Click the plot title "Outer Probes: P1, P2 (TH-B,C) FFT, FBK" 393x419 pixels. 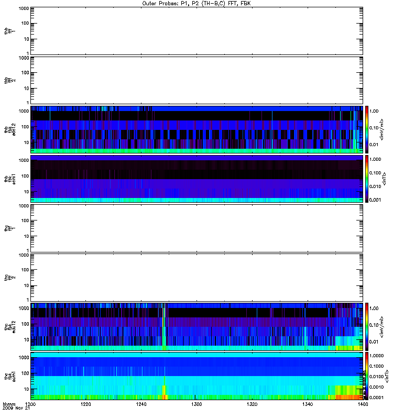point(196,4)
